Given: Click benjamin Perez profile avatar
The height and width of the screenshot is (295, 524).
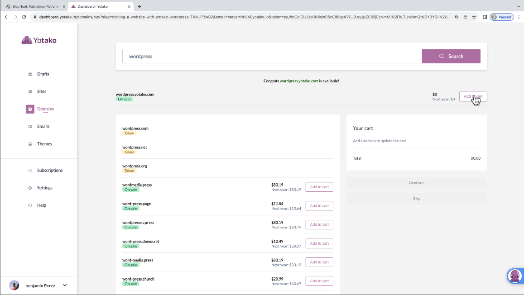Looking at the screenshot, I should point(14,285).
